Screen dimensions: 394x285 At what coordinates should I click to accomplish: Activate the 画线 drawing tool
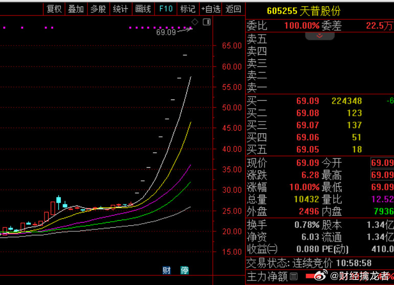143,9
